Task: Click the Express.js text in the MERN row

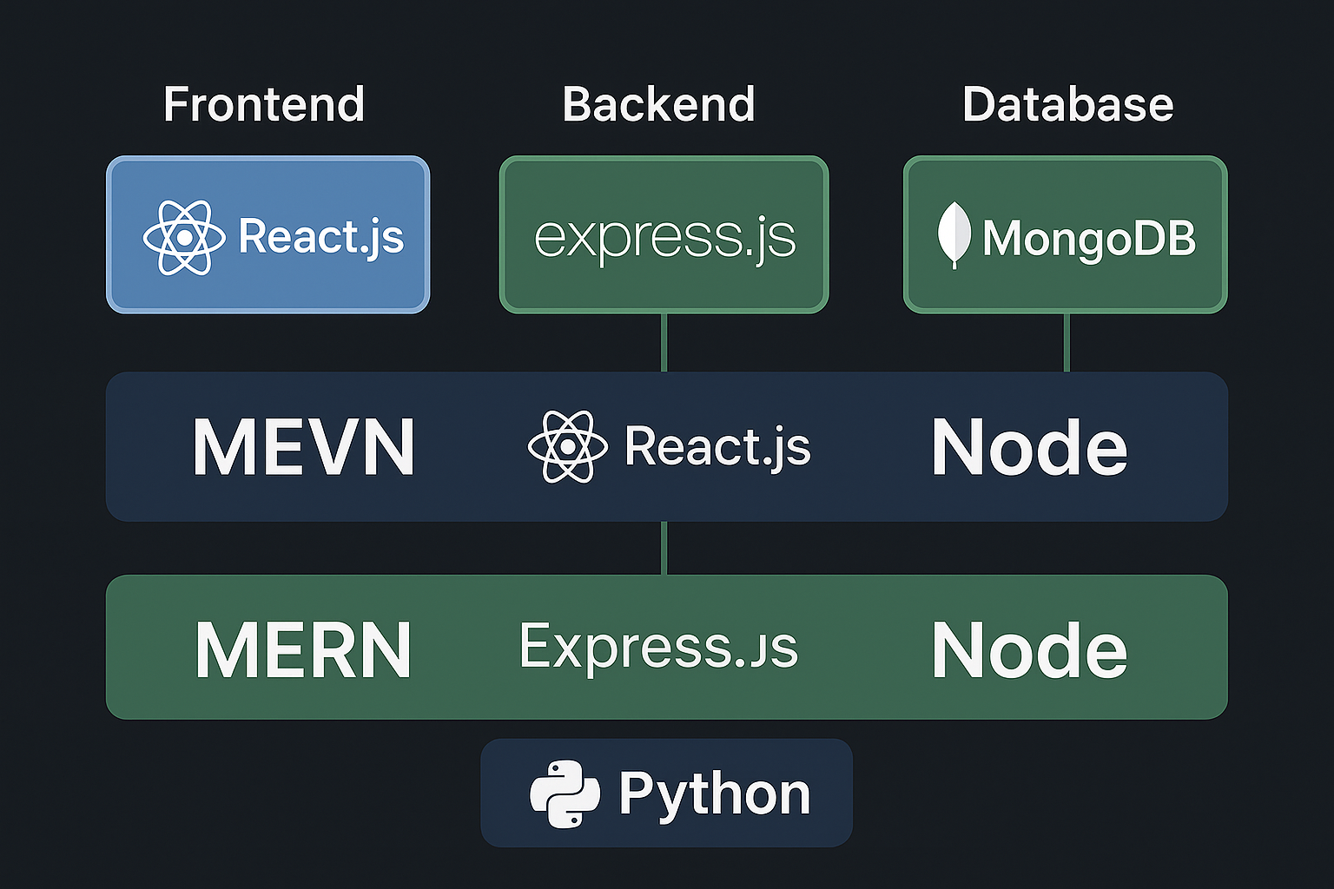Action: click(x=658, y=648)
